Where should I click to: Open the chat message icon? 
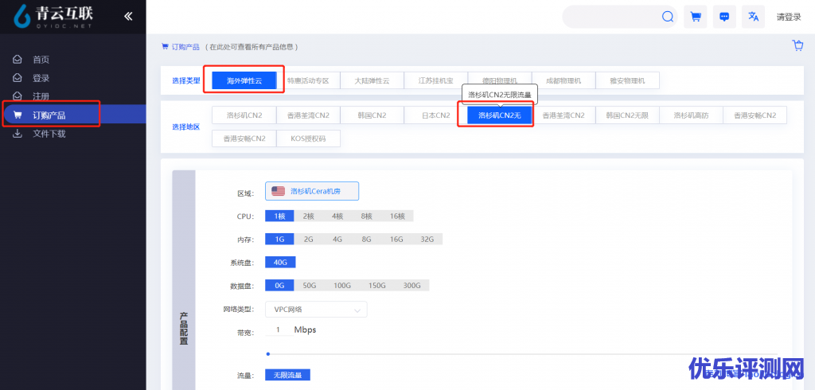(x=723, y=17)
